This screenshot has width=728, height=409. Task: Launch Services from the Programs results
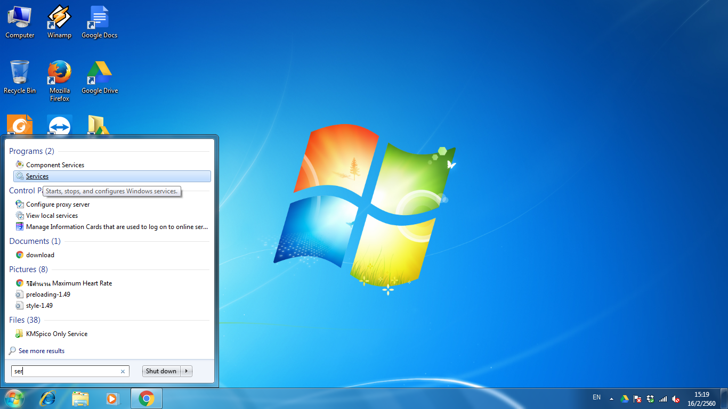click(112, 176)
